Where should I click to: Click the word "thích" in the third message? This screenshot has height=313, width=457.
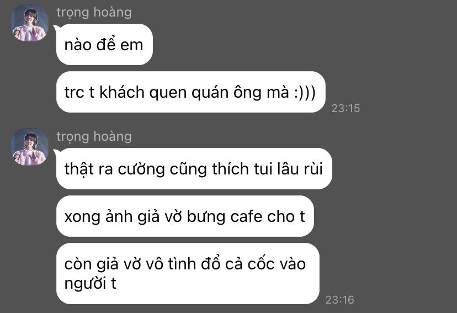coord(230,169)
